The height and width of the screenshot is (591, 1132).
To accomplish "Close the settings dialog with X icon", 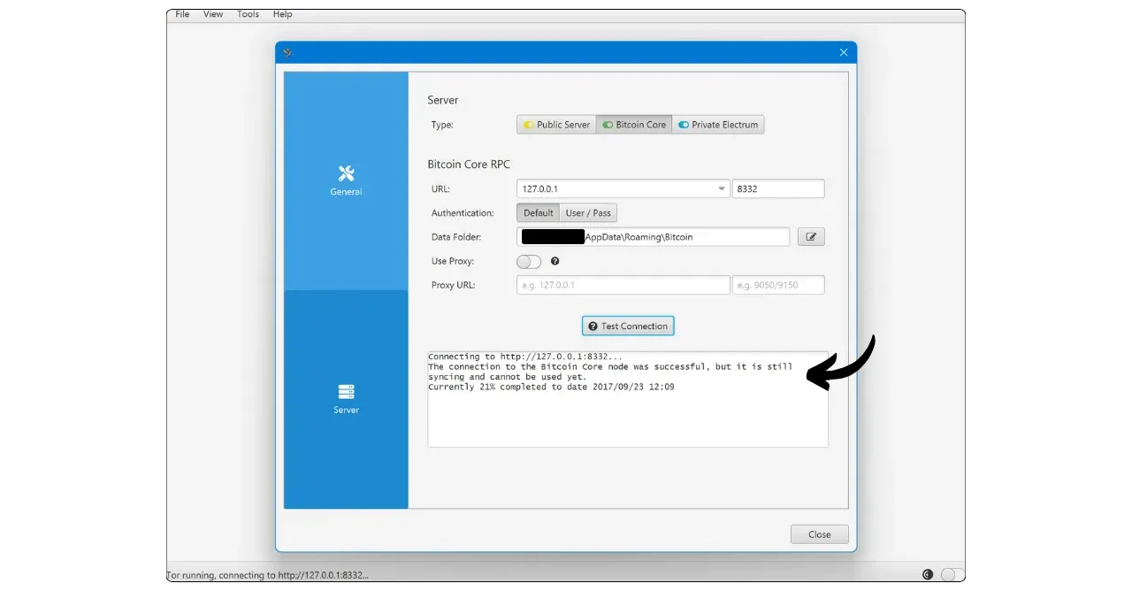I will 843,52.
